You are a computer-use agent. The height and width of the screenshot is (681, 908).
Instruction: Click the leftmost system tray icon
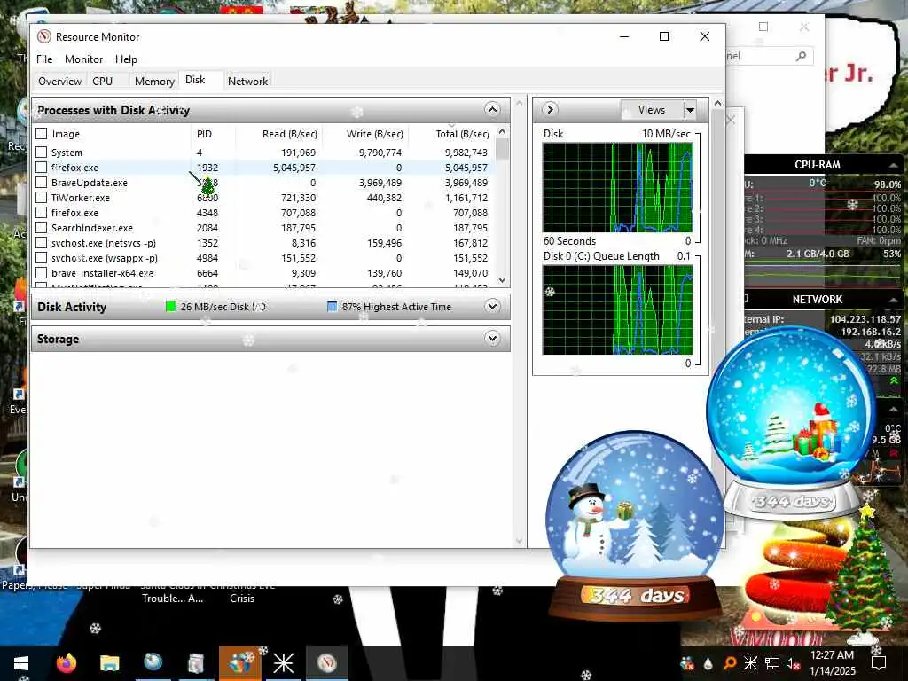[x=687, y=663]
